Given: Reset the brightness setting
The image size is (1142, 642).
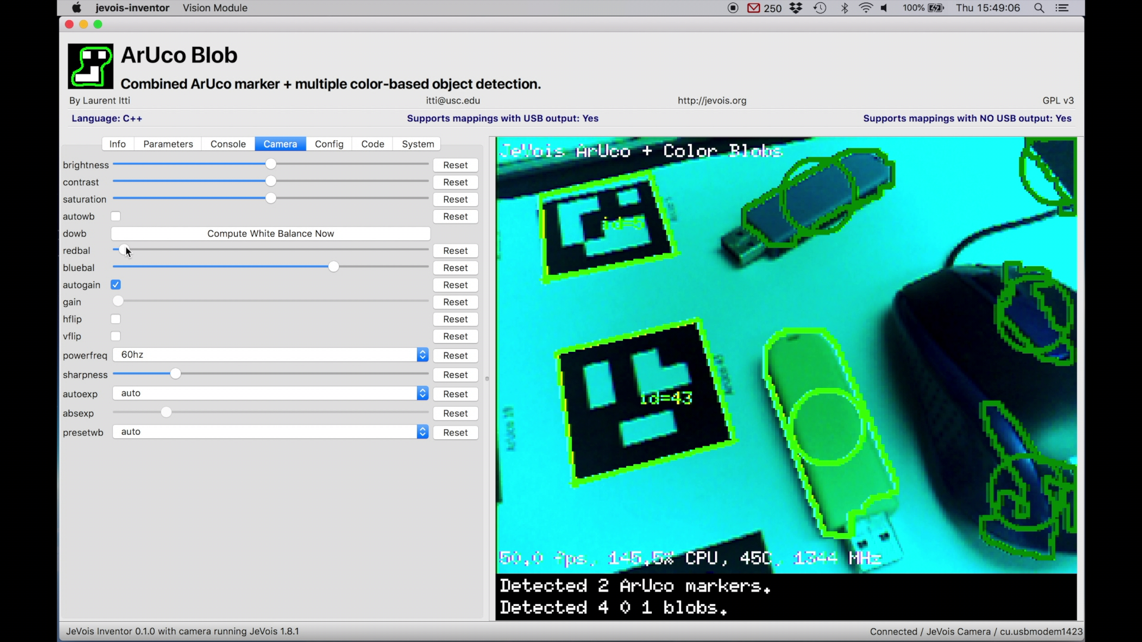Looking at the screenshot, I should click(456, 165).
